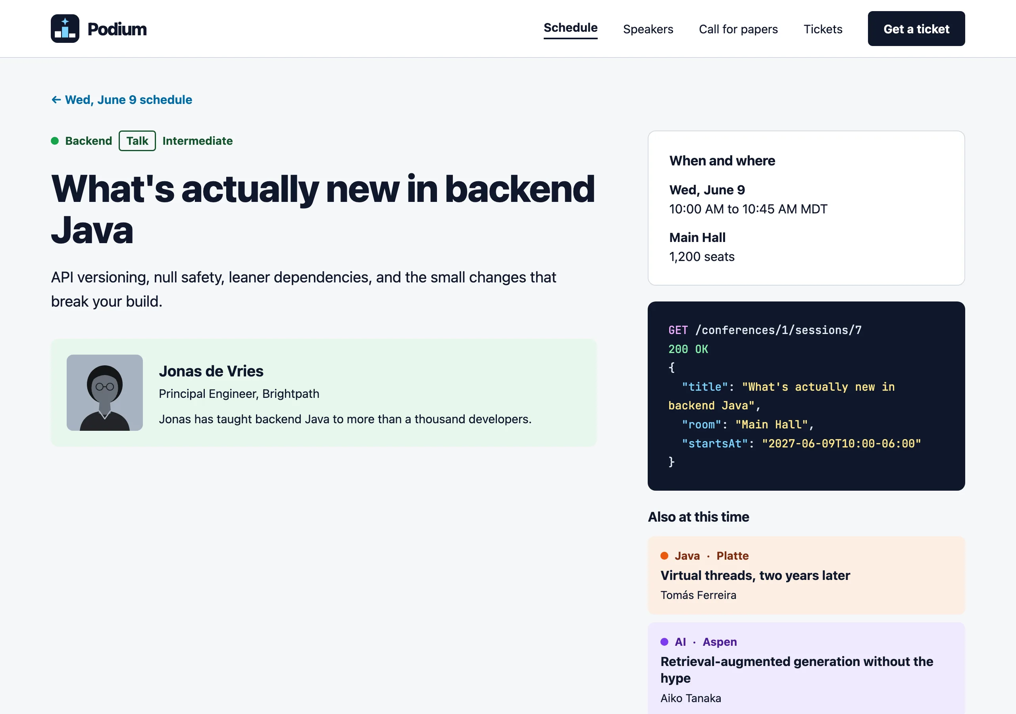Click the Podium logo icon

pyautogui.click(x=65, y=29)
